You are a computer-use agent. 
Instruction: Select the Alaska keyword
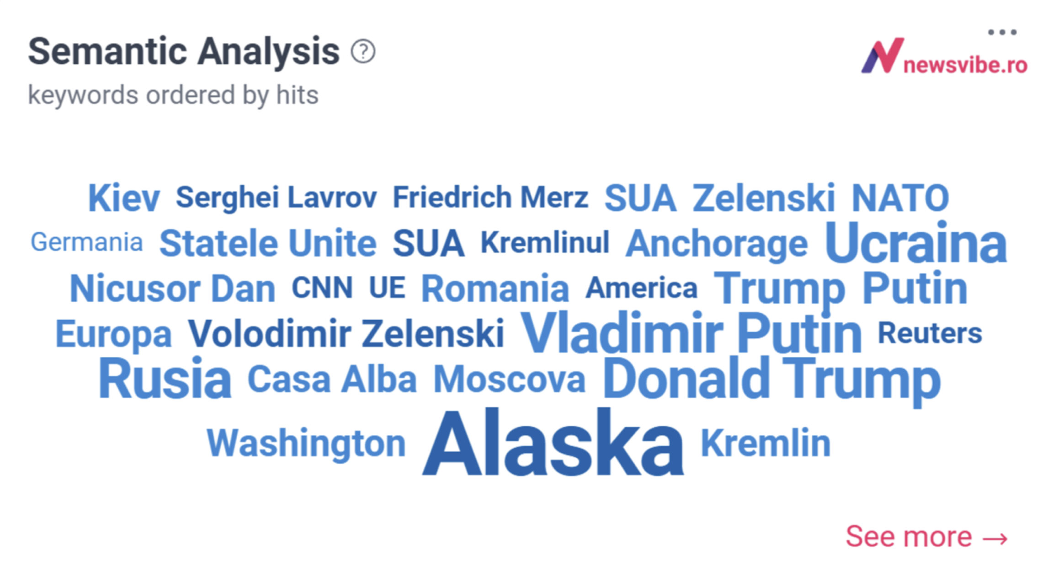553,443
